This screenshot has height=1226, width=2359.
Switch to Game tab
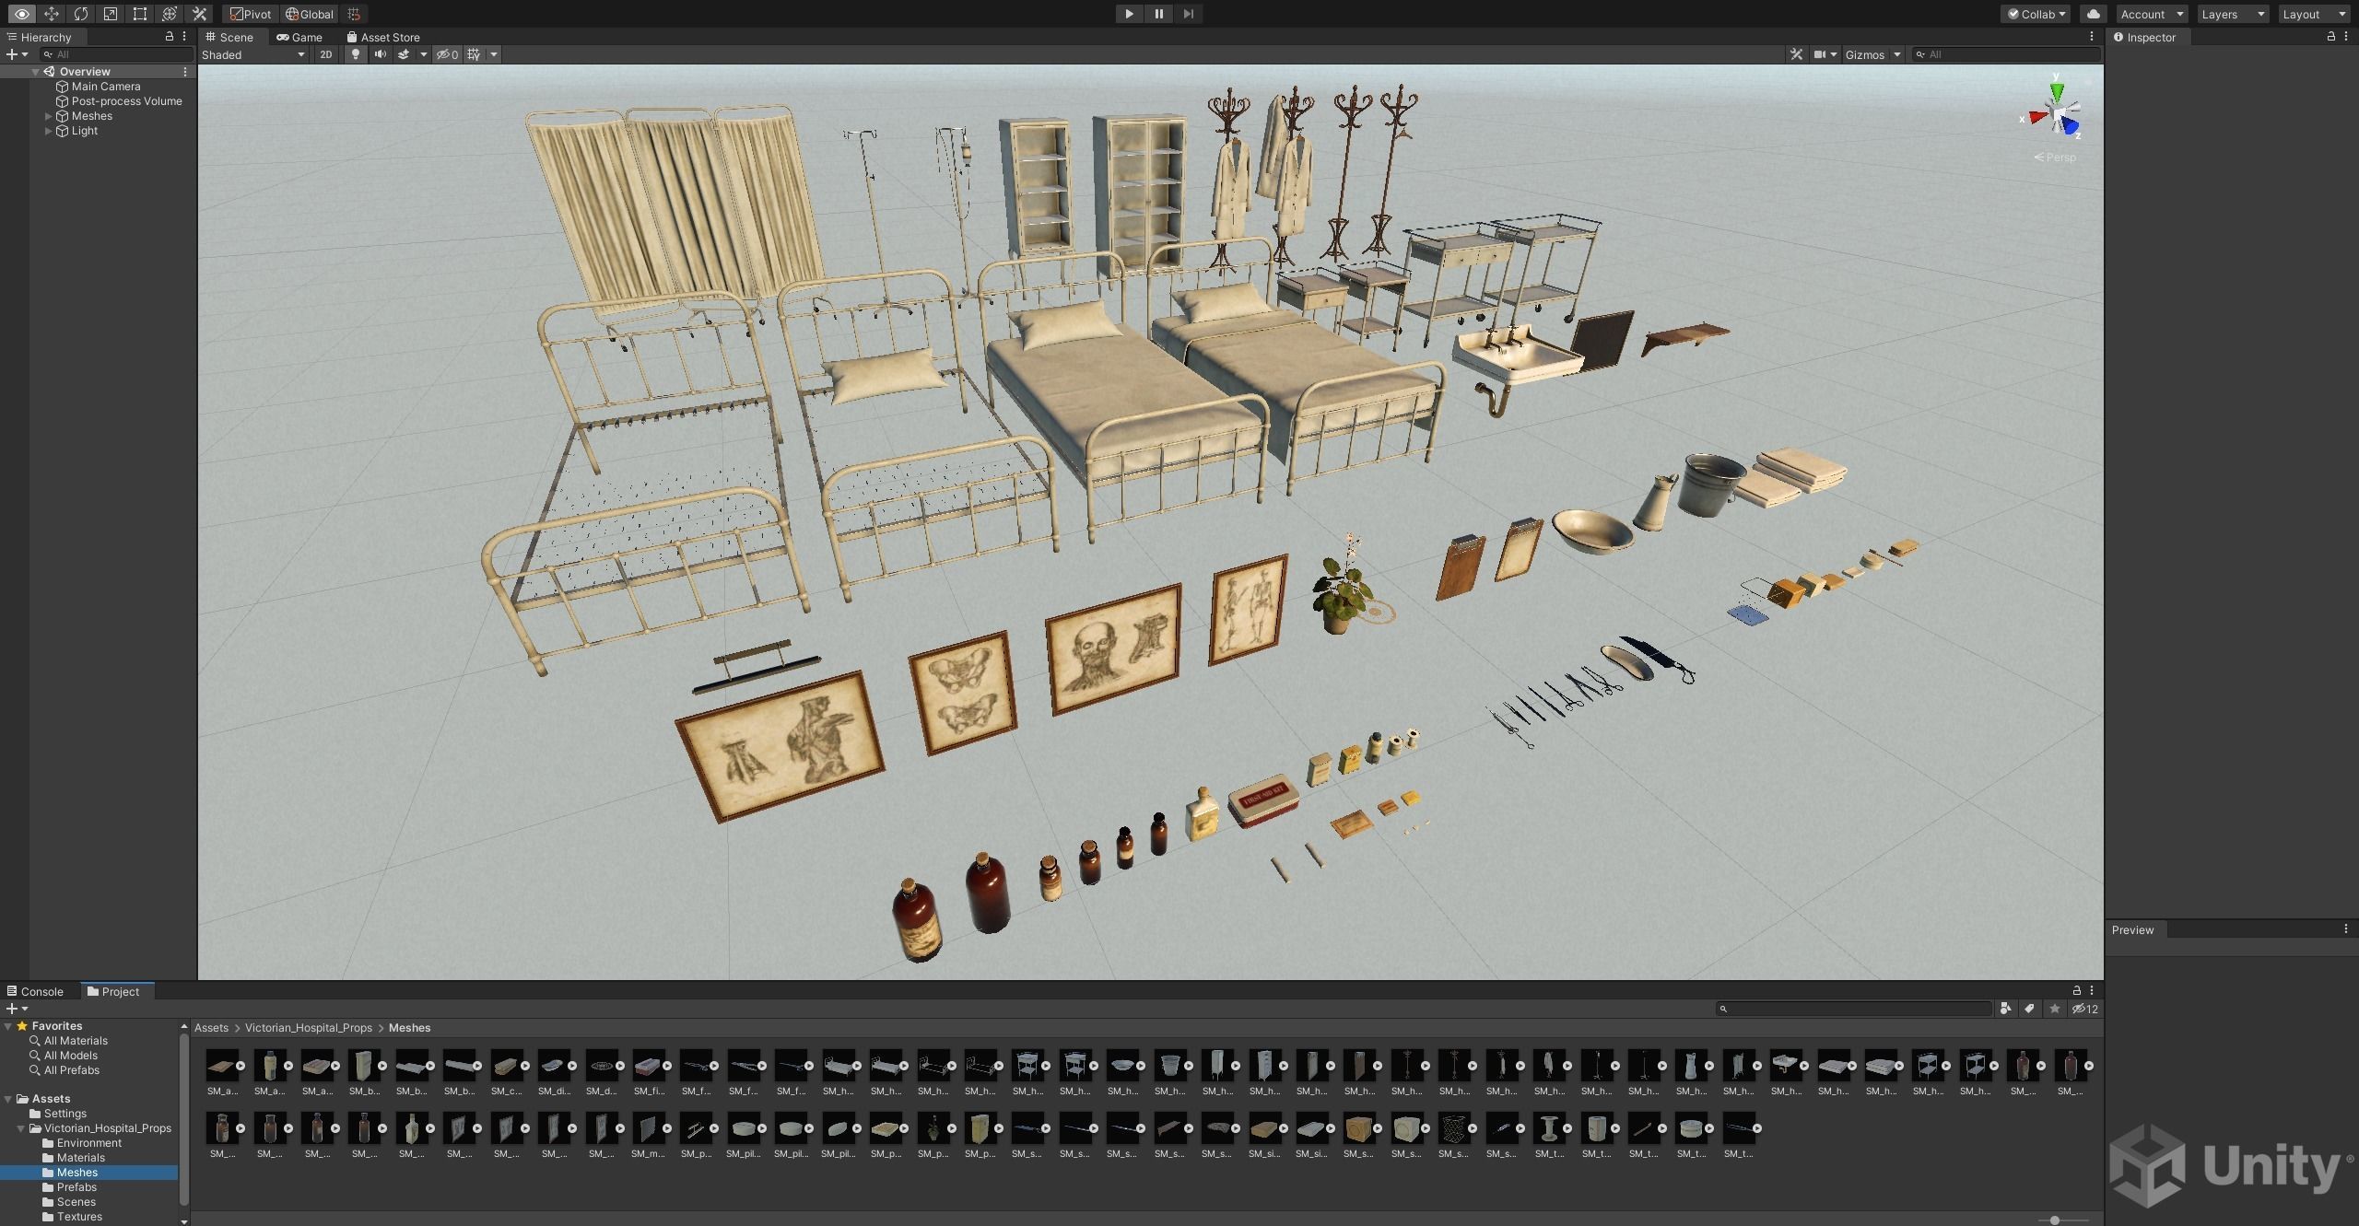(299, 37)
